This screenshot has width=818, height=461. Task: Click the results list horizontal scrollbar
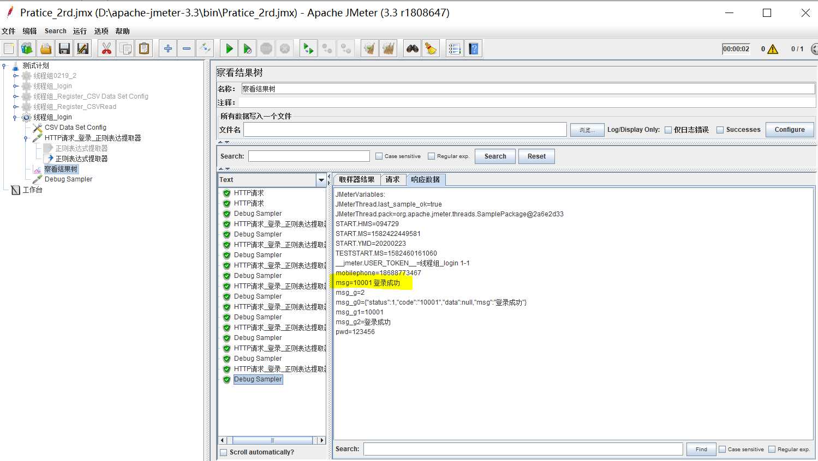(x=272, y=440)
